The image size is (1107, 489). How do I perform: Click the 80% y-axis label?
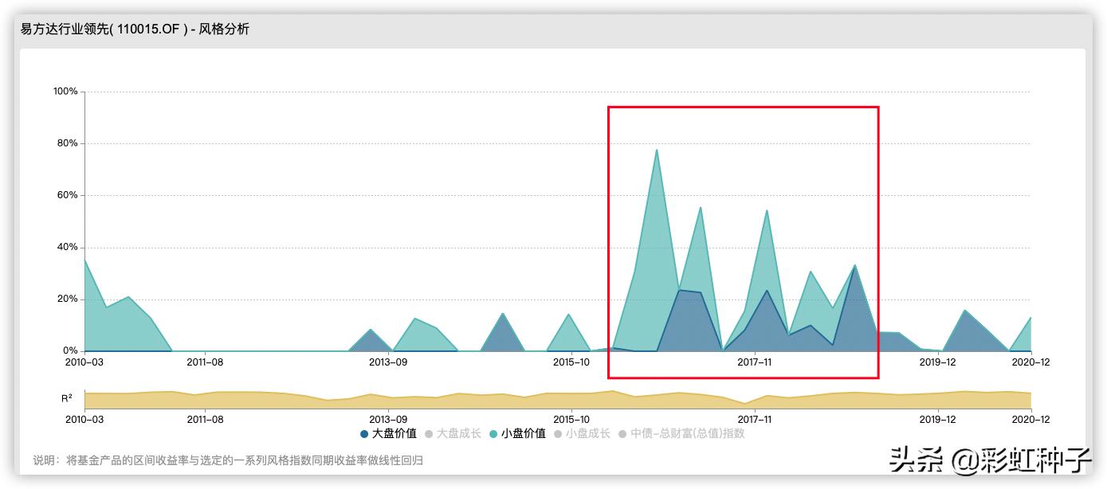[68, 143]
